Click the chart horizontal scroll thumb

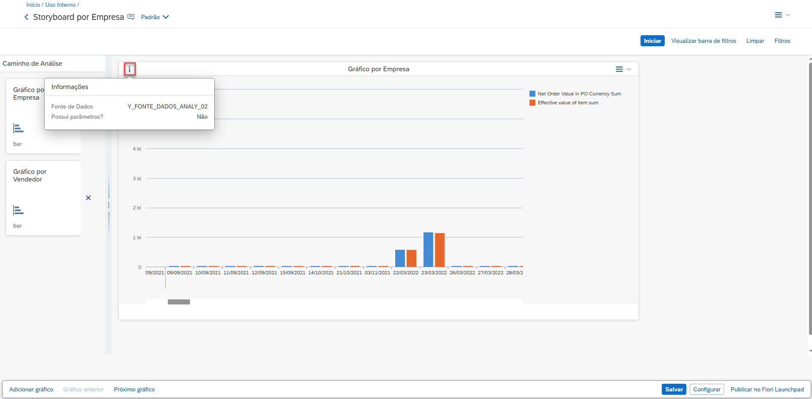pos(179,302)
